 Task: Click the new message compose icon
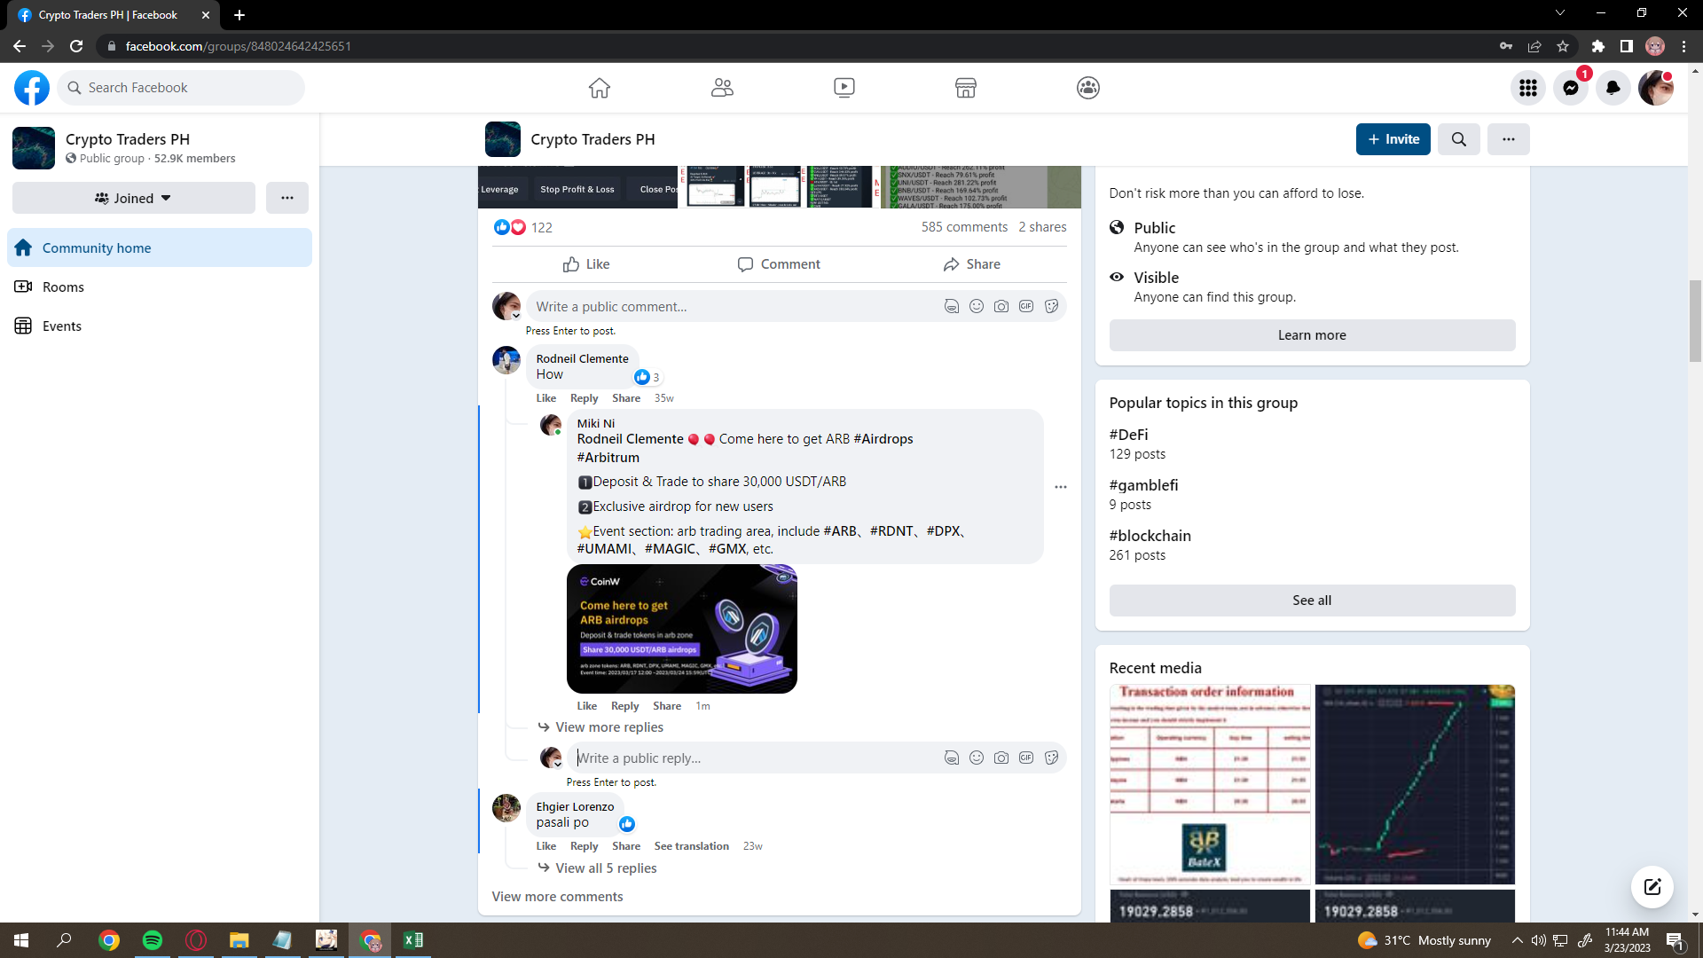point(1652,887)
